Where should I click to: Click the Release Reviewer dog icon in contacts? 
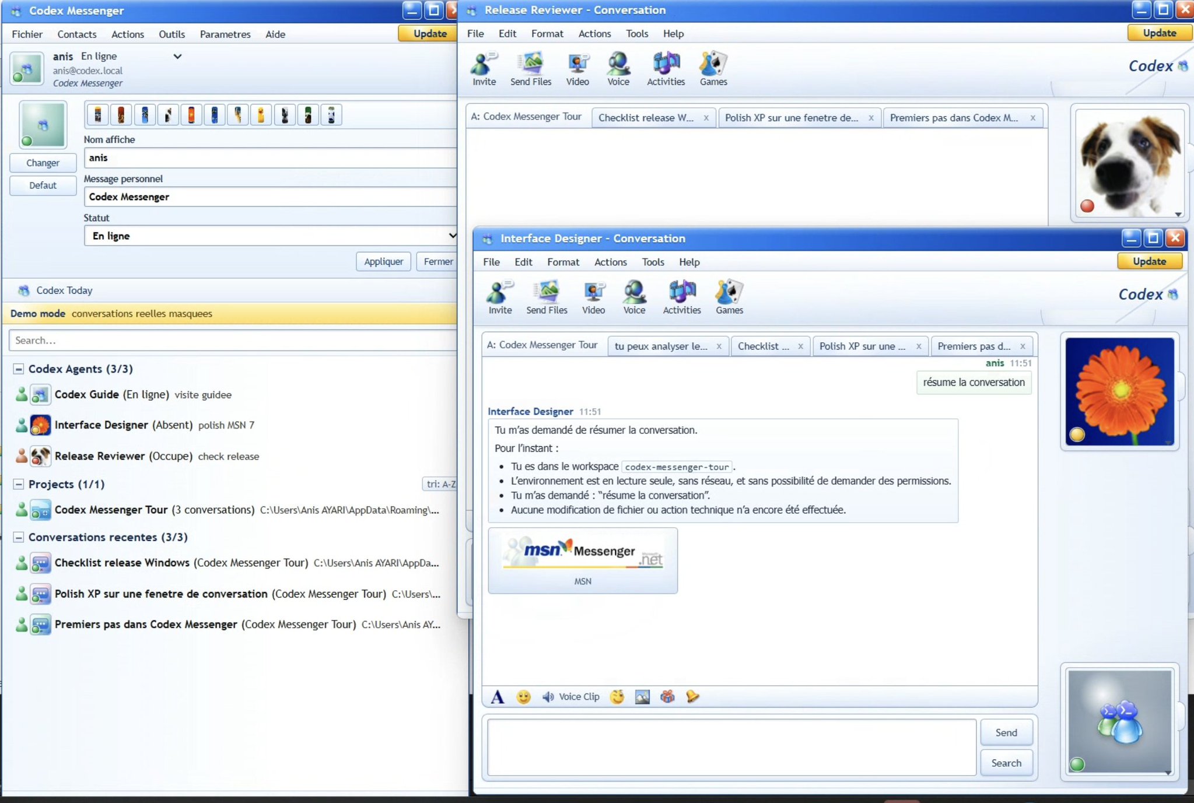coord(40,456)
